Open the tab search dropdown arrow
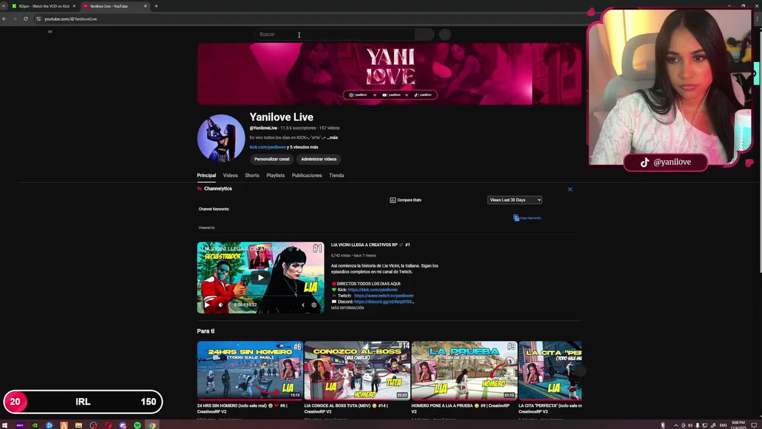Screen dimensions: 762x429 [5, 6]
